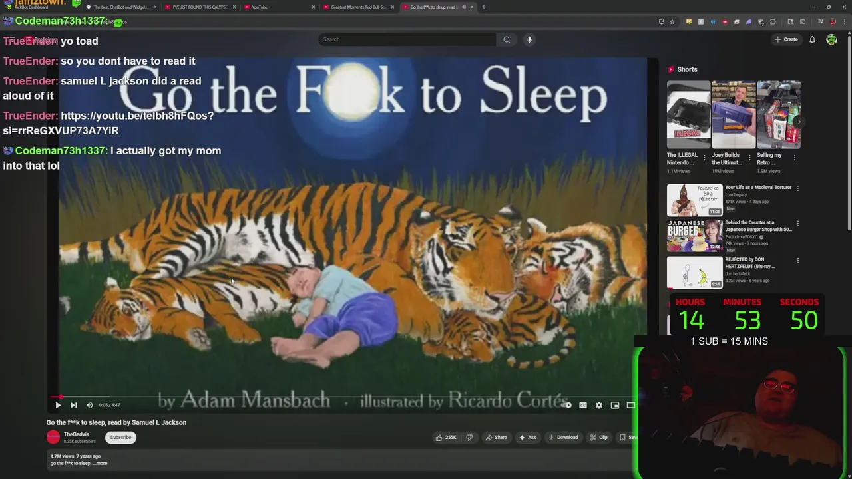Click the red pill extension icon
Screen dimensions: 852x479
(x=725, y=21)
